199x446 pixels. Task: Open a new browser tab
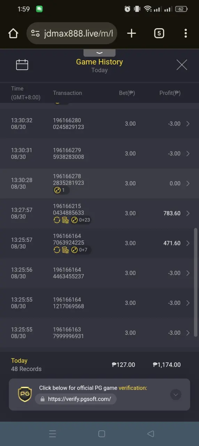click(x=132, y=33)
